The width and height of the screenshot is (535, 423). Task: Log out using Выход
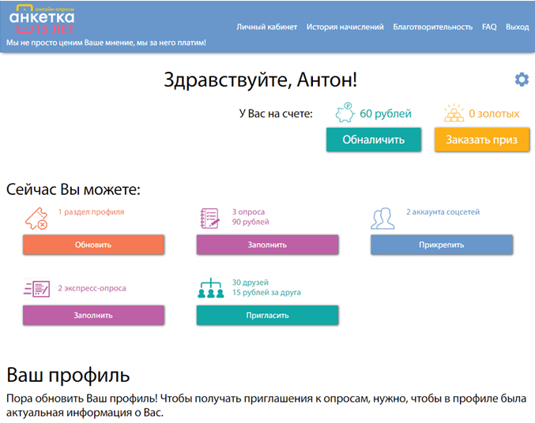point(518,27)
